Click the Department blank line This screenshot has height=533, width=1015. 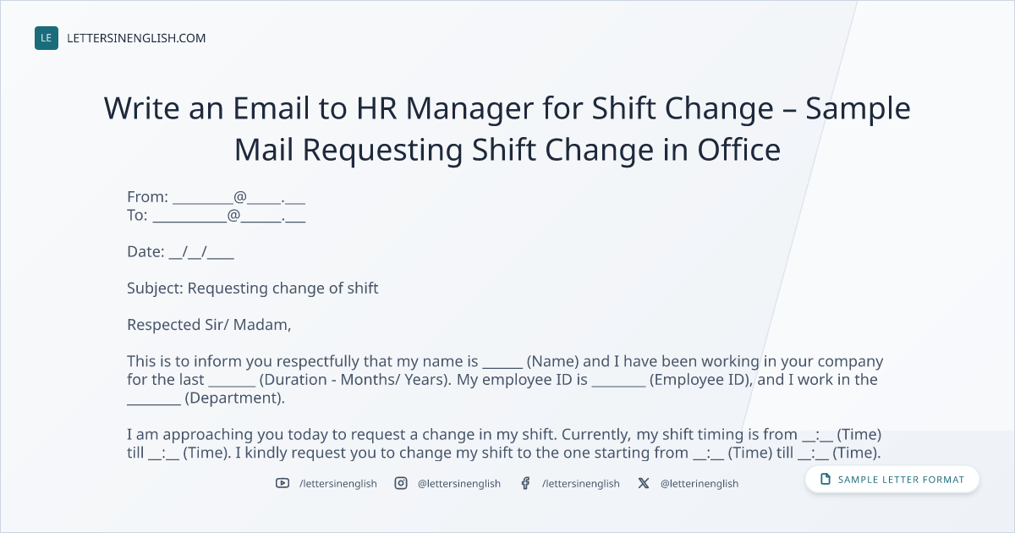(x=154, y=398)
